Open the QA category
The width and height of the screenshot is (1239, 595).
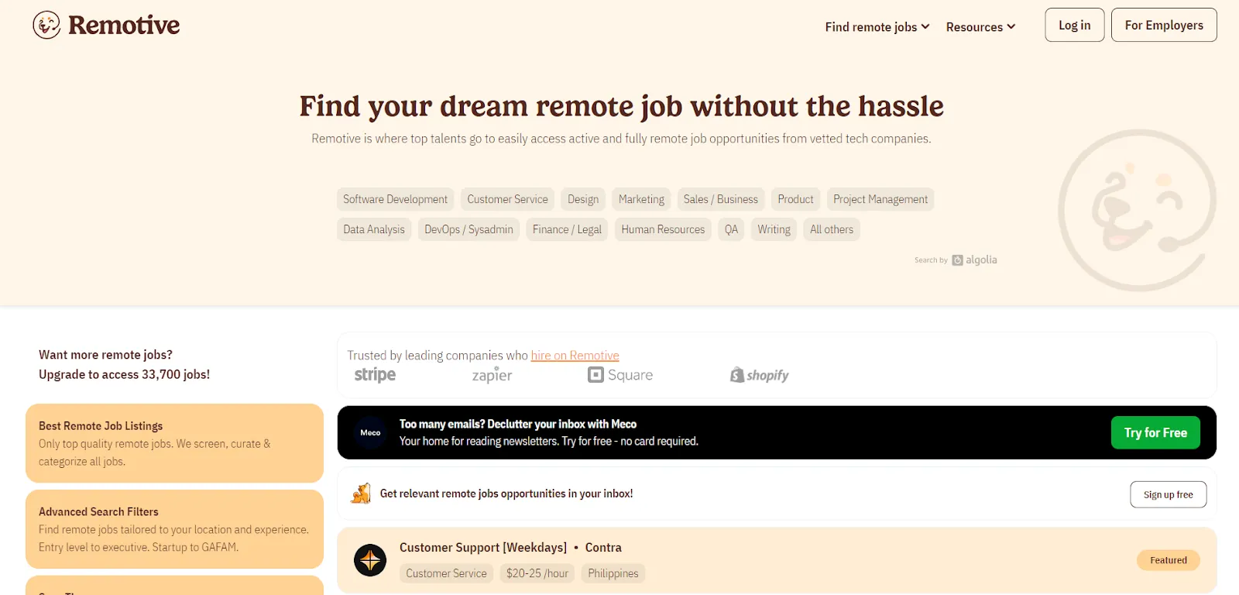tap(731, 229)
